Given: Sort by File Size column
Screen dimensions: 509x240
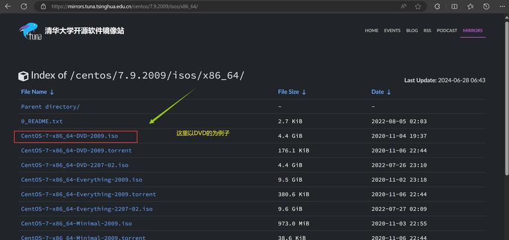Looking at the screenshot, I should (x=292, y=92).
